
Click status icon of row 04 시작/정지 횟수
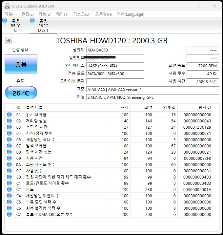point(9,133)
